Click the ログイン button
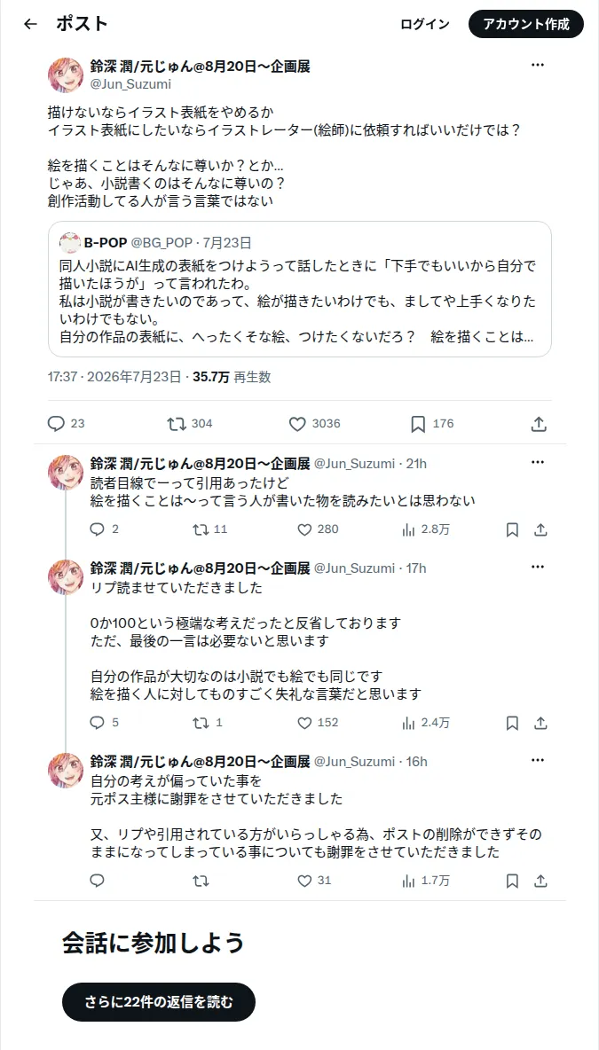The height and width of the screenshot is (1050, 599). pos(425,24)
